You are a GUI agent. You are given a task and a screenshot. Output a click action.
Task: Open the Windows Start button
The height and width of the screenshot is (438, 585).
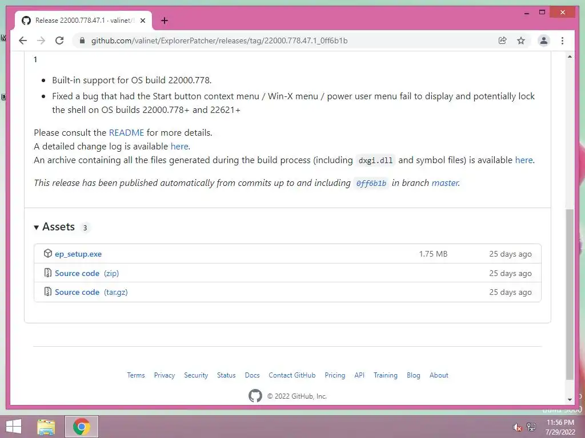point(14,427)
